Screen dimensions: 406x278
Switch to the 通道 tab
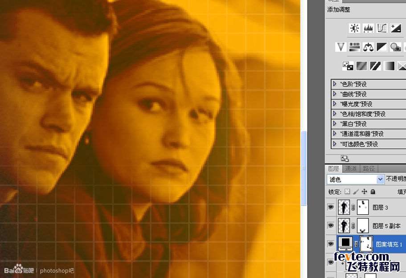[351, 169]
